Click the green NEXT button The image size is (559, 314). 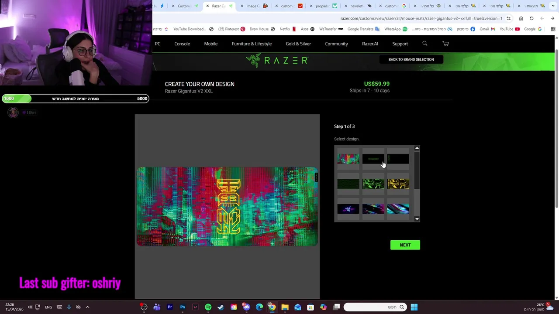(x=405, y=245)
